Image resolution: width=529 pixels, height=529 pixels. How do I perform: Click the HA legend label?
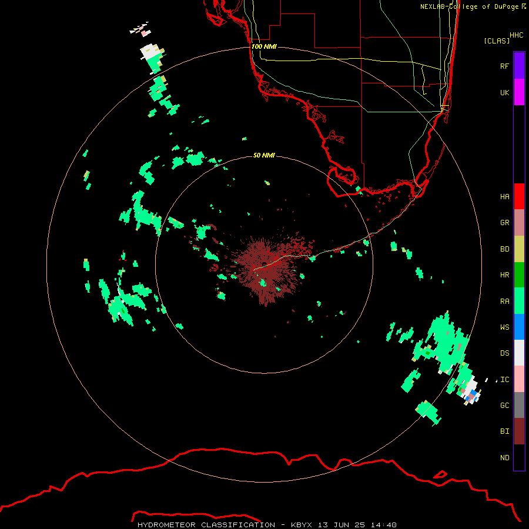coord(504,197)
